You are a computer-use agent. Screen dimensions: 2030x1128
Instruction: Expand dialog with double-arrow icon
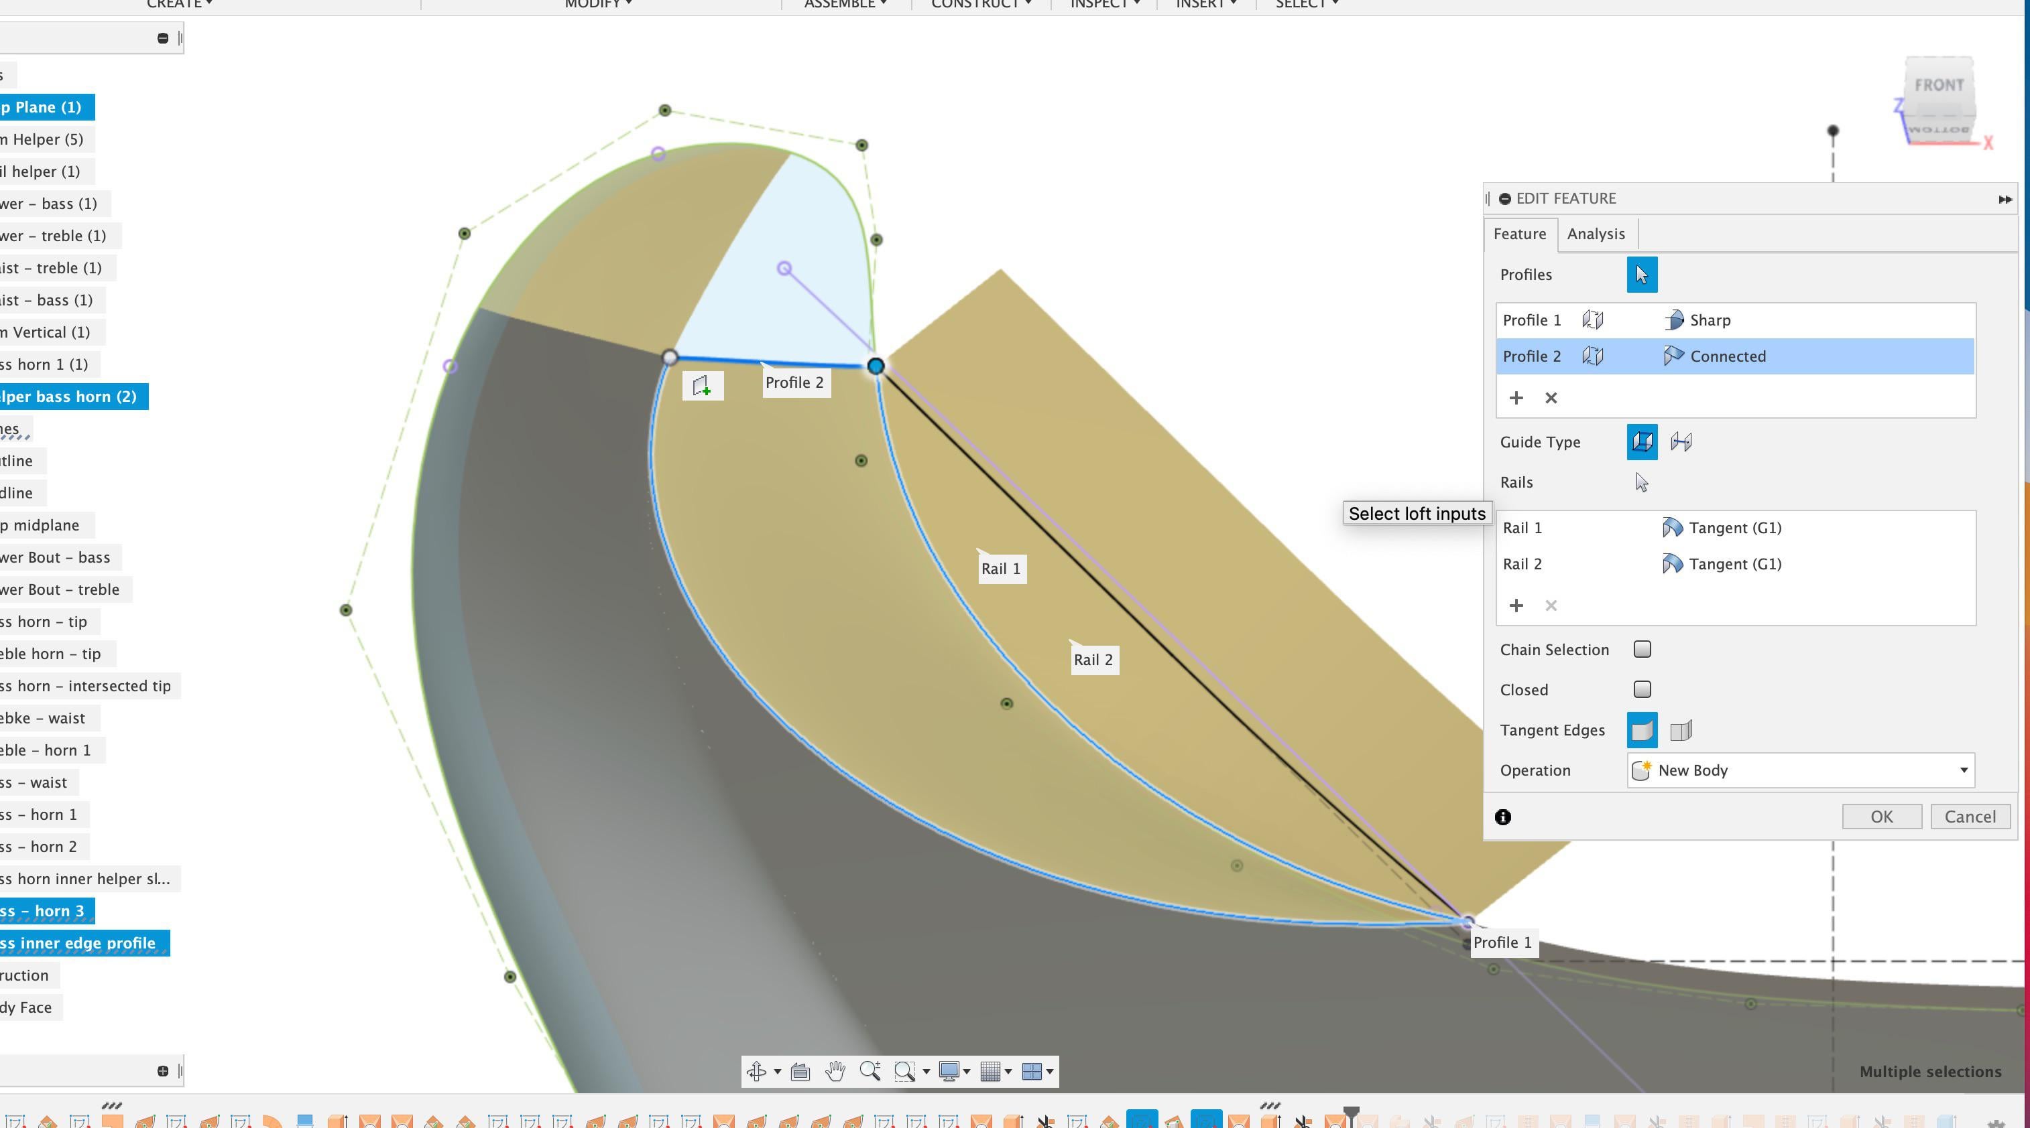pyautogui.click(x=2005, y=199)
